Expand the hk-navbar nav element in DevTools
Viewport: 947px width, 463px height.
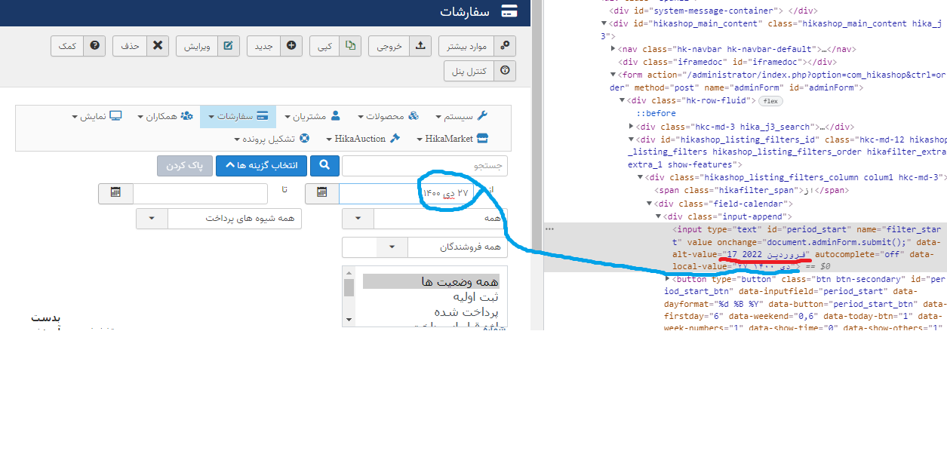(613, 49)
